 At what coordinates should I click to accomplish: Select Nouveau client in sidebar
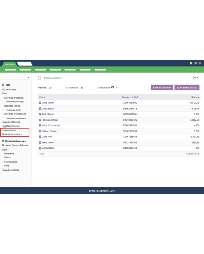pyautogui.click(x=13, y=110)
